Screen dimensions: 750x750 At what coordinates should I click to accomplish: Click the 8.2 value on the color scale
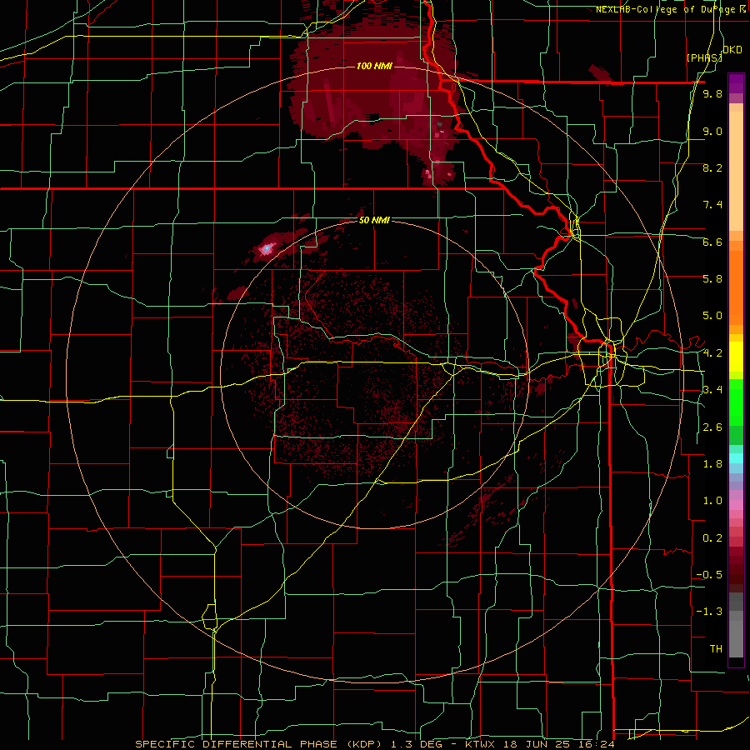(x=712, y=167)
